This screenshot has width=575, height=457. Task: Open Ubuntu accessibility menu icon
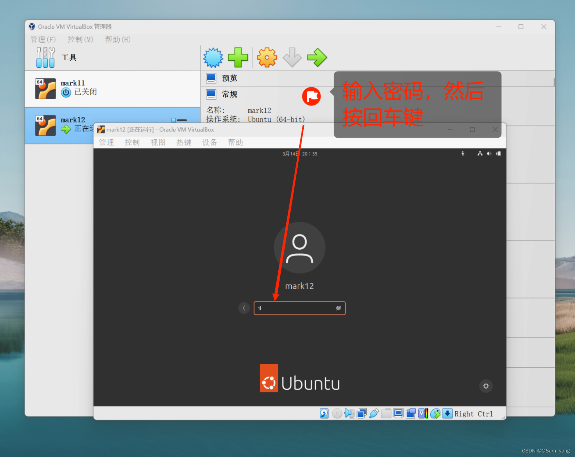point(463,154)
